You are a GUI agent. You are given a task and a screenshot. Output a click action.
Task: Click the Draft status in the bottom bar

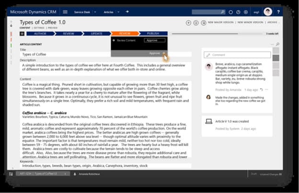pyautogui.click(x=253, y=174)
